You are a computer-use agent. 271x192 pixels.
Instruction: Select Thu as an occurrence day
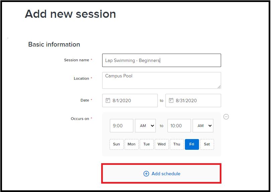pyautogui.click(x=177, y=144)
